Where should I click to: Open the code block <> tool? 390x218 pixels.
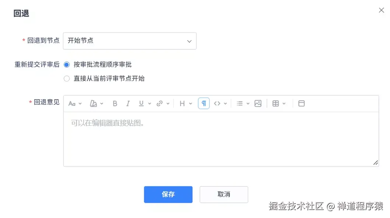(217, 103)
